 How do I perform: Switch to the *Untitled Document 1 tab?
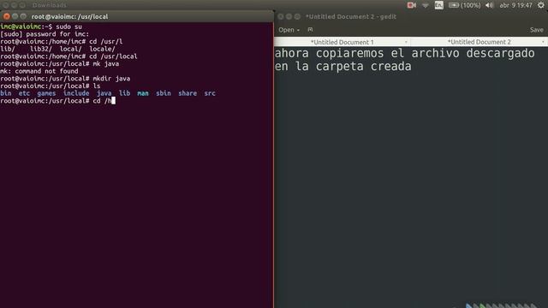tap(342, 42)
